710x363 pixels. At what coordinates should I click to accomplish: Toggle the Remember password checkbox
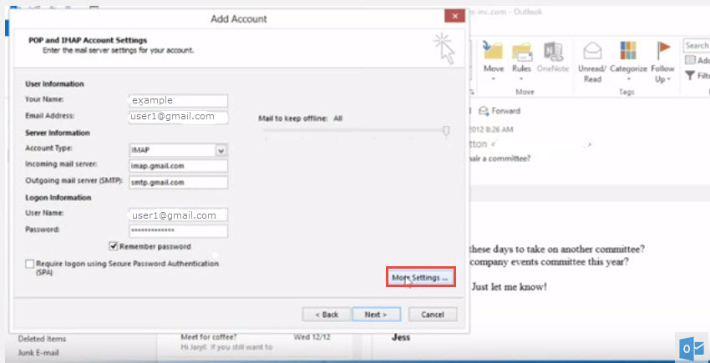pyautogui.click(x=114, y=247)
